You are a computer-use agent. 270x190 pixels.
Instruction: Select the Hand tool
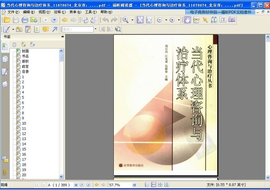pyautogui.click(x=187, y=20)
